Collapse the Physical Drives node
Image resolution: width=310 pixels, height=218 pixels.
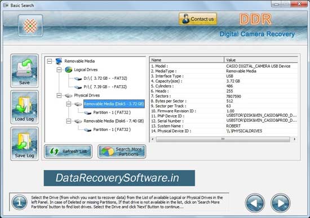[59, 95]
